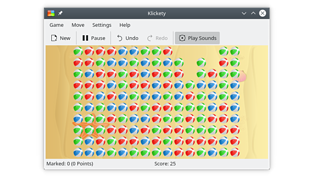Open the Game menu
Image resolution: width=314 pixels, height=177 pixels.
click(56, 25)
